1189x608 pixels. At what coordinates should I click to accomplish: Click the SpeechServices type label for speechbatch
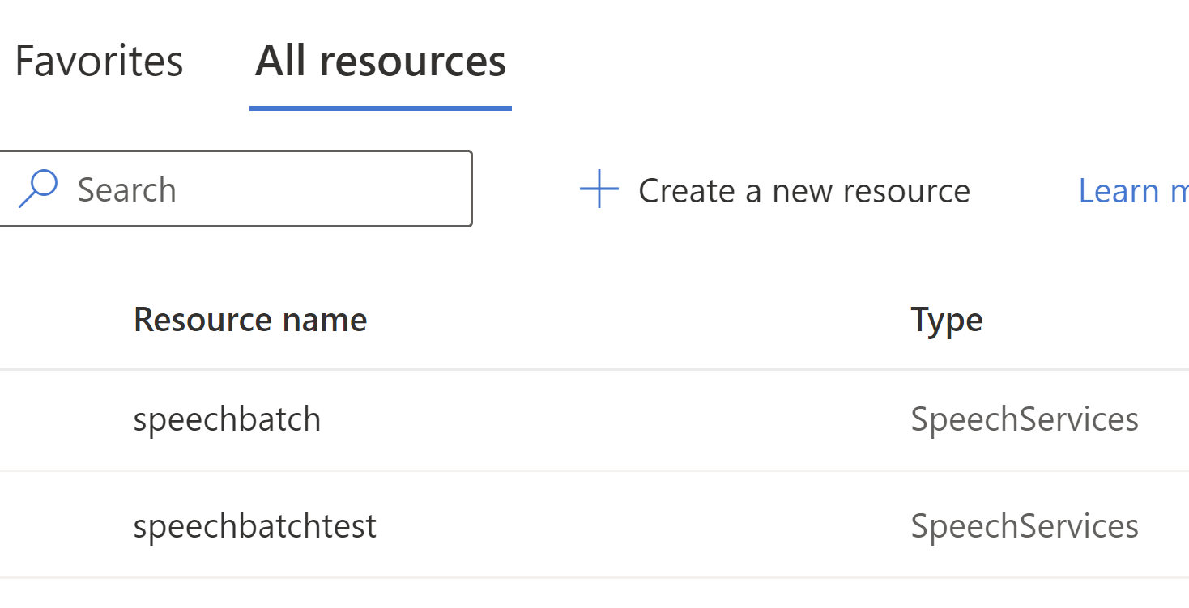(x=1024, y=419)
